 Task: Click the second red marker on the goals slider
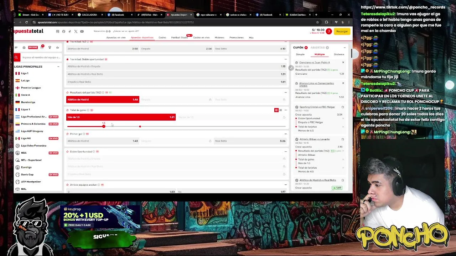click(x=140, y=127)
